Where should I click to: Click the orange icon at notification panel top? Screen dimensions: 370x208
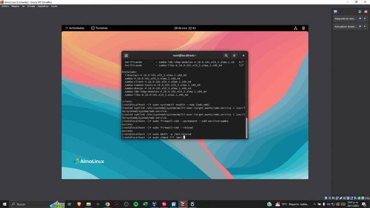click(365, 12)
